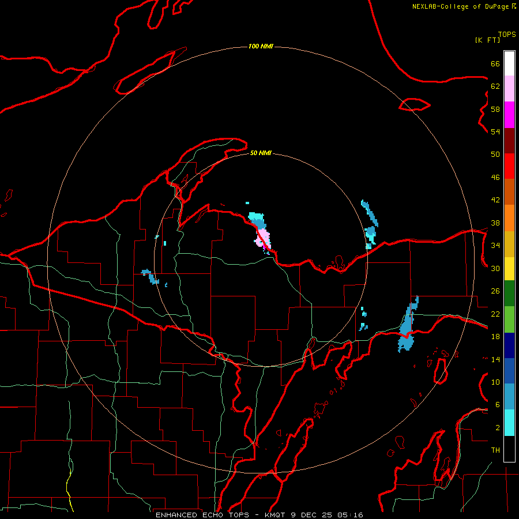The height and width of the screenshot is (519, 519).
Task: Click the 10 legend value
Action: point(495,382)
